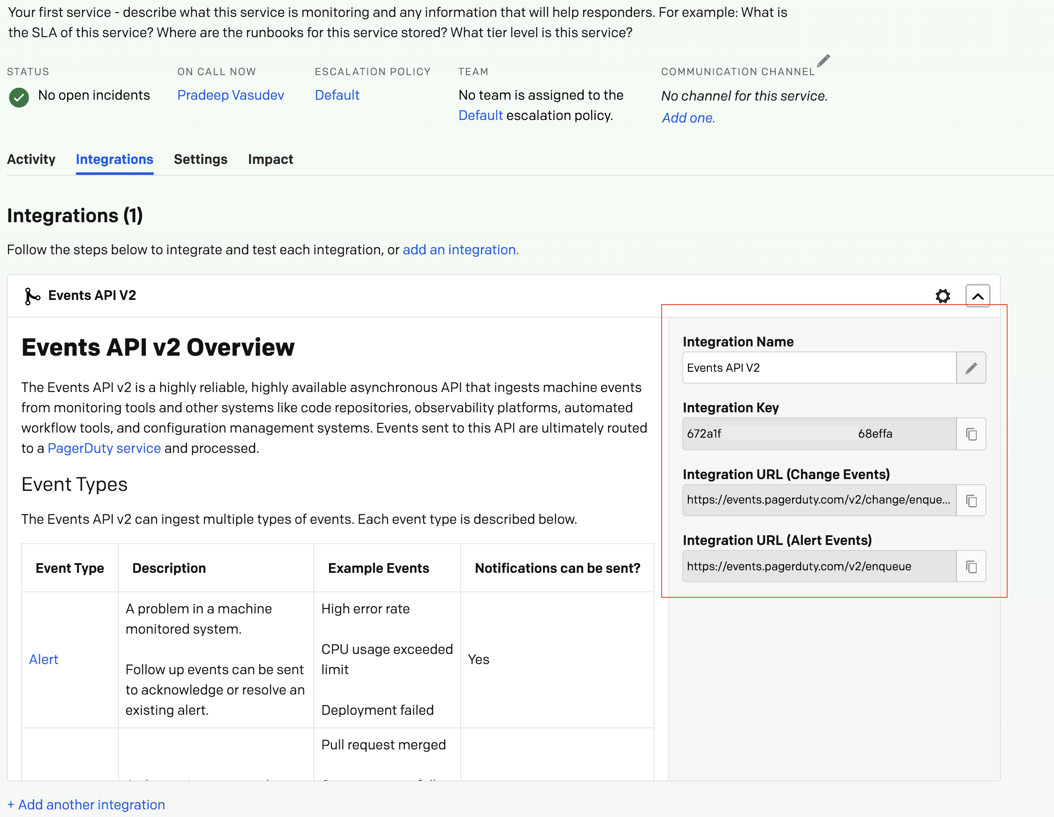Go to the Impact tab
The width and height of the screenshot is (1054, 817).
click(x=270, y=159)
